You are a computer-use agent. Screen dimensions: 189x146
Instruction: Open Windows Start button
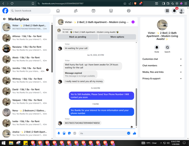tap(3, 143)
